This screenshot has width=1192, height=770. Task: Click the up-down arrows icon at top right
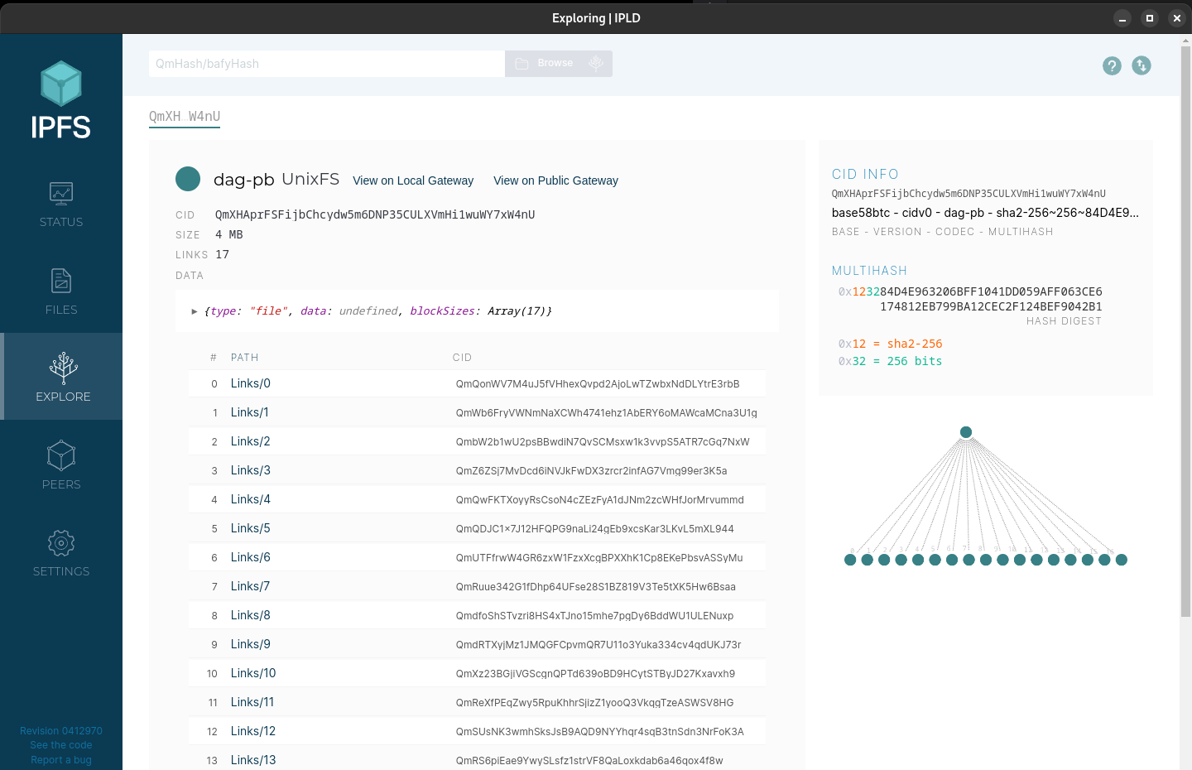coord(1142,65)
